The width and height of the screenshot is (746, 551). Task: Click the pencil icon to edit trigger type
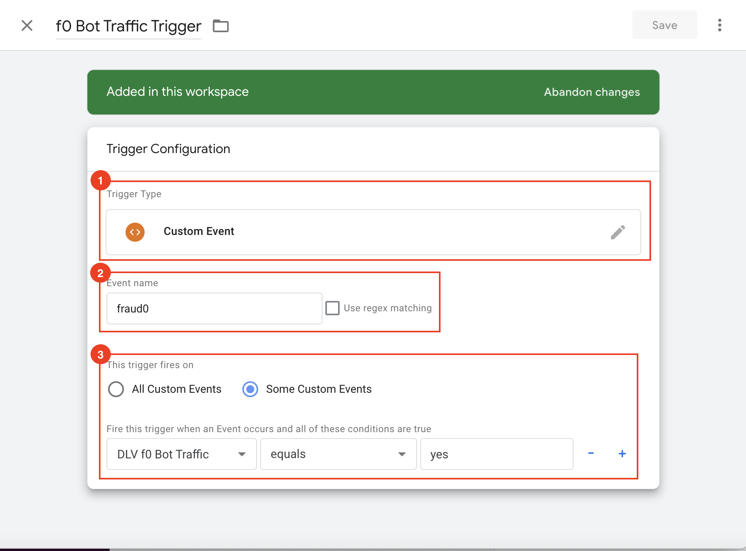[x=618, y=232]
